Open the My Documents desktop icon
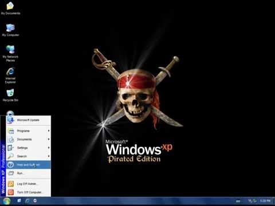 coord(10,9)
